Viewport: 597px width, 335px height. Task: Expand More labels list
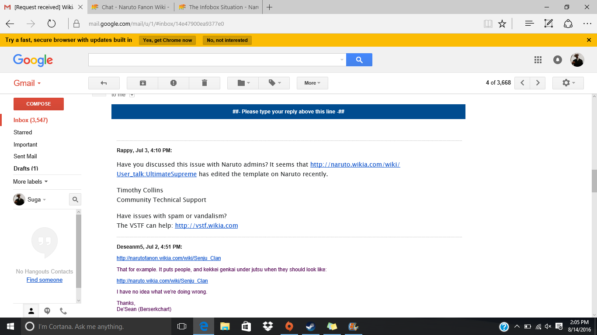coord(31,181)
